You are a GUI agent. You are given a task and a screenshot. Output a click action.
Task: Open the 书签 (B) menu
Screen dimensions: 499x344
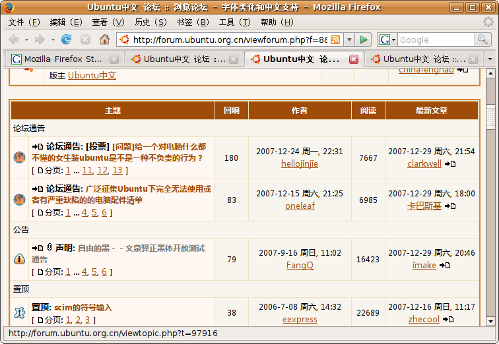tap(193, 22)
